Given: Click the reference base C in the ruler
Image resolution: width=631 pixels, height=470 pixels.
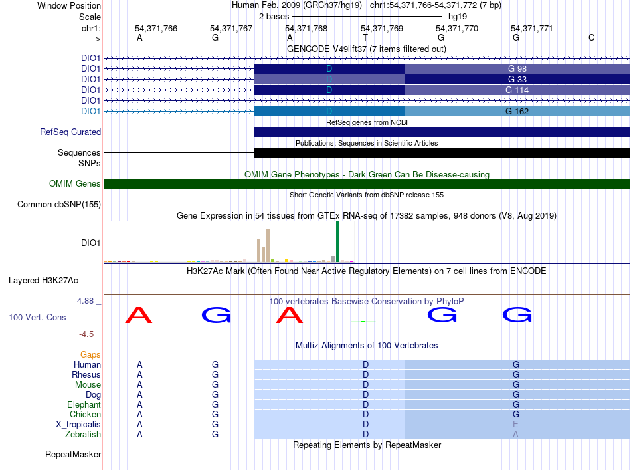Looking at the screenshot, I should [591, 37].
